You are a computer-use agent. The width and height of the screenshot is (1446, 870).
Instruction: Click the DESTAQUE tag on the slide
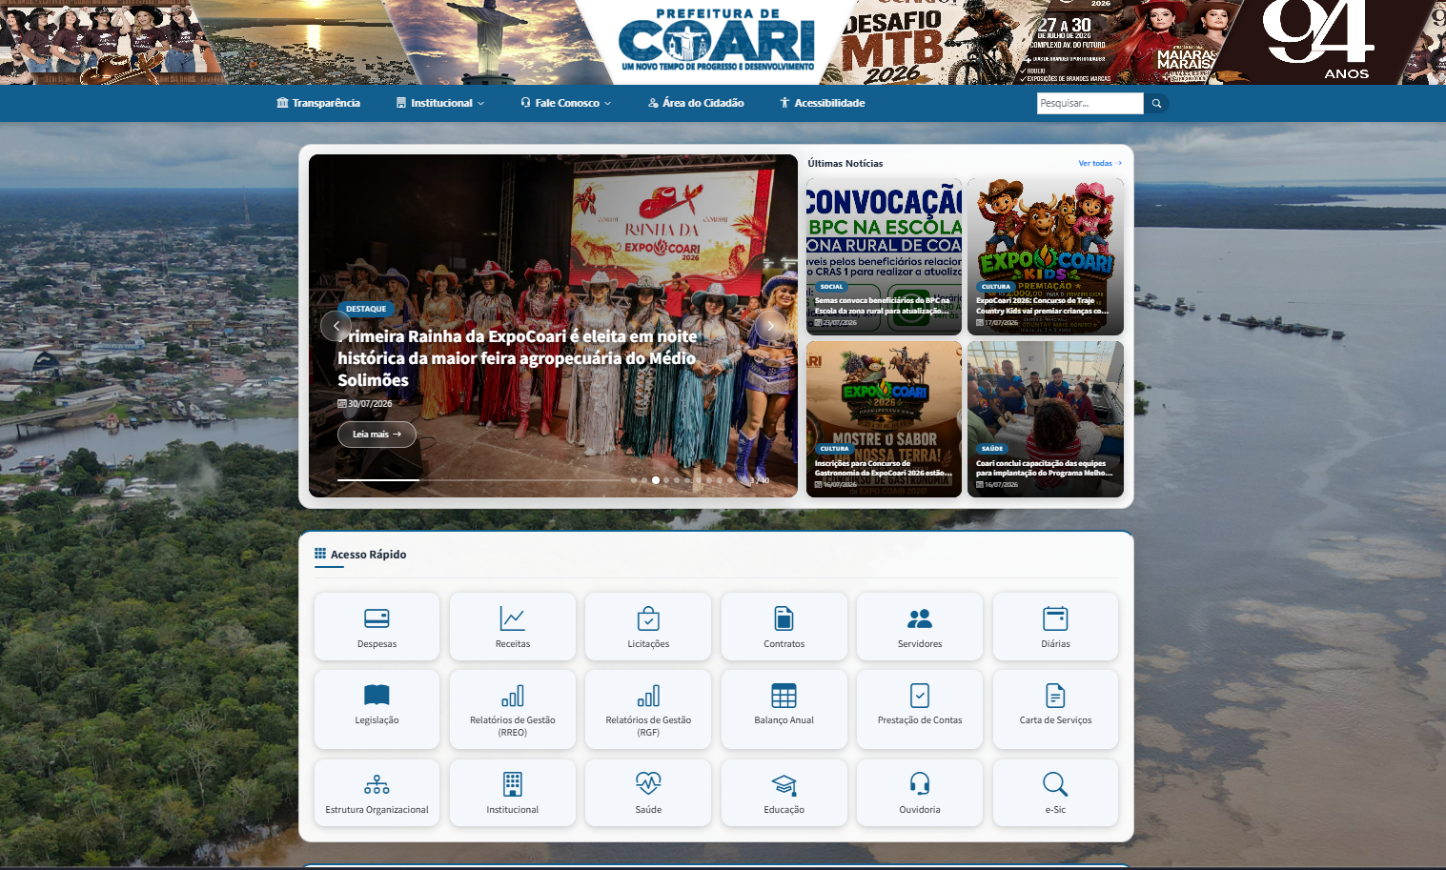click(366, 309)
